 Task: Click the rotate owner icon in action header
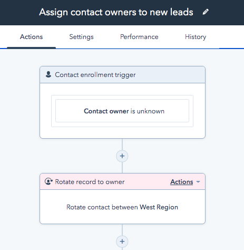coord(48,181)
